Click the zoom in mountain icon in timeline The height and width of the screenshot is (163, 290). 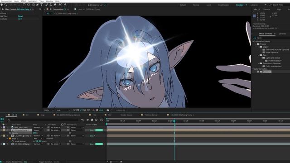point(121,162)
